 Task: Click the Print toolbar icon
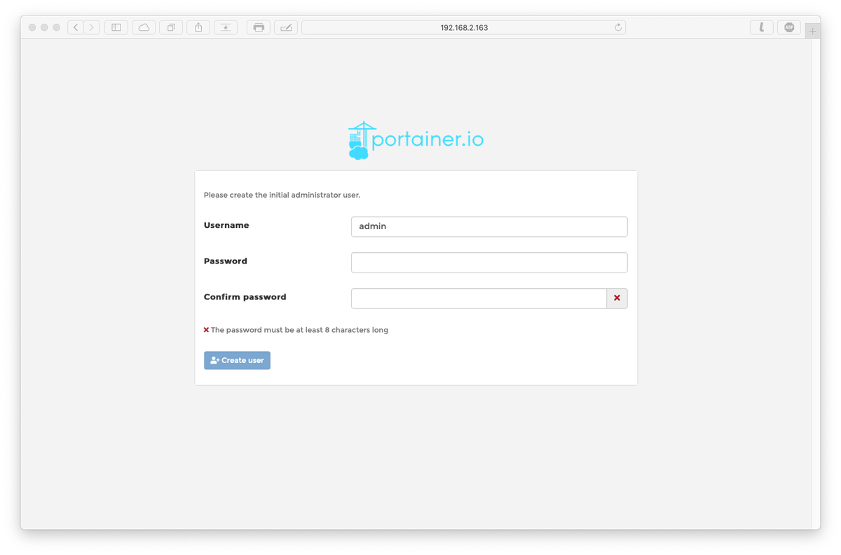click(259, 27)
